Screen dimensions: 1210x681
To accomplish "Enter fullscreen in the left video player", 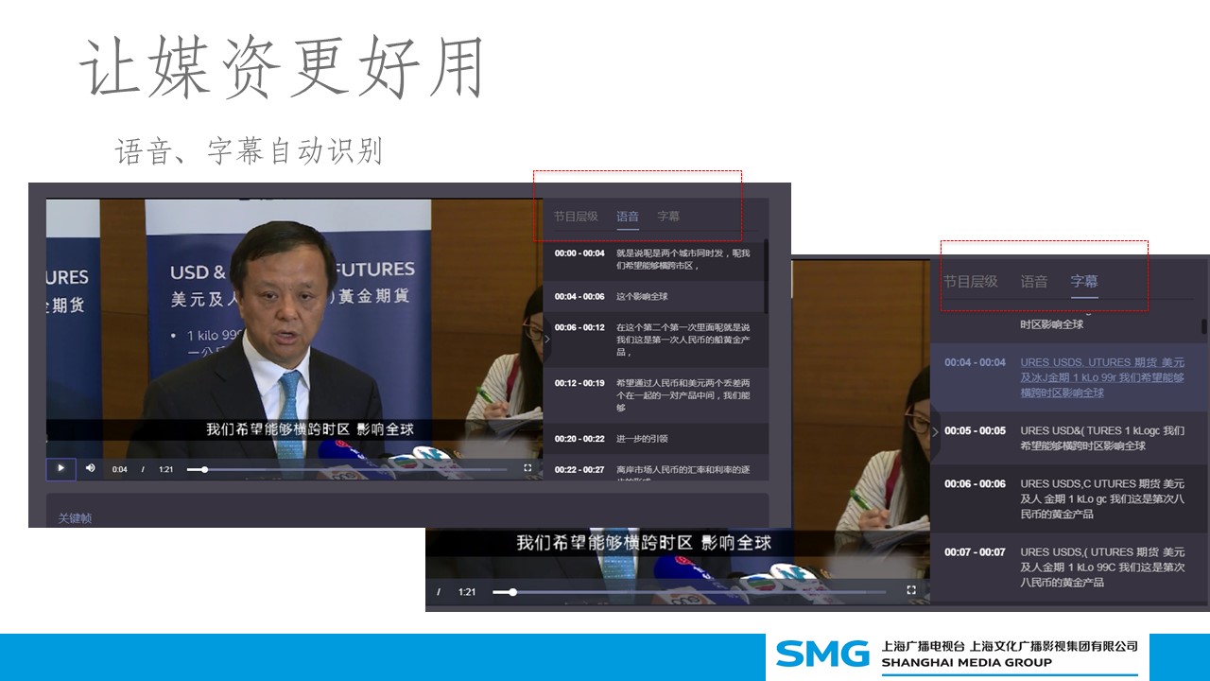I will 527,468.
